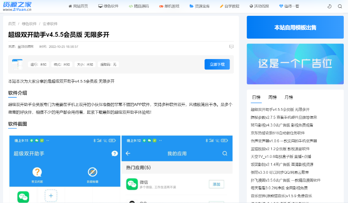Click the 这是一个广告位 ad banner
The height and width of the screenshot is (203, 348).
pos(295,64)
